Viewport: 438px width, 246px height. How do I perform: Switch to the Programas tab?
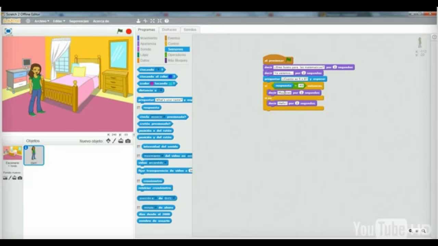pyautogui.click(x=146, y=30)
